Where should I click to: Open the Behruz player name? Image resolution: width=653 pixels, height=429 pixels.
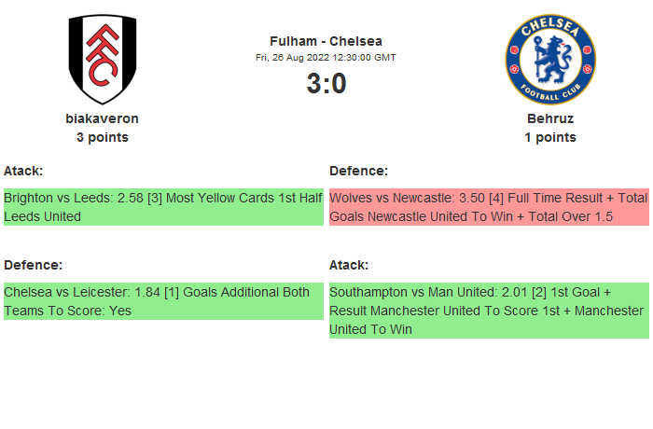[549, 118]
